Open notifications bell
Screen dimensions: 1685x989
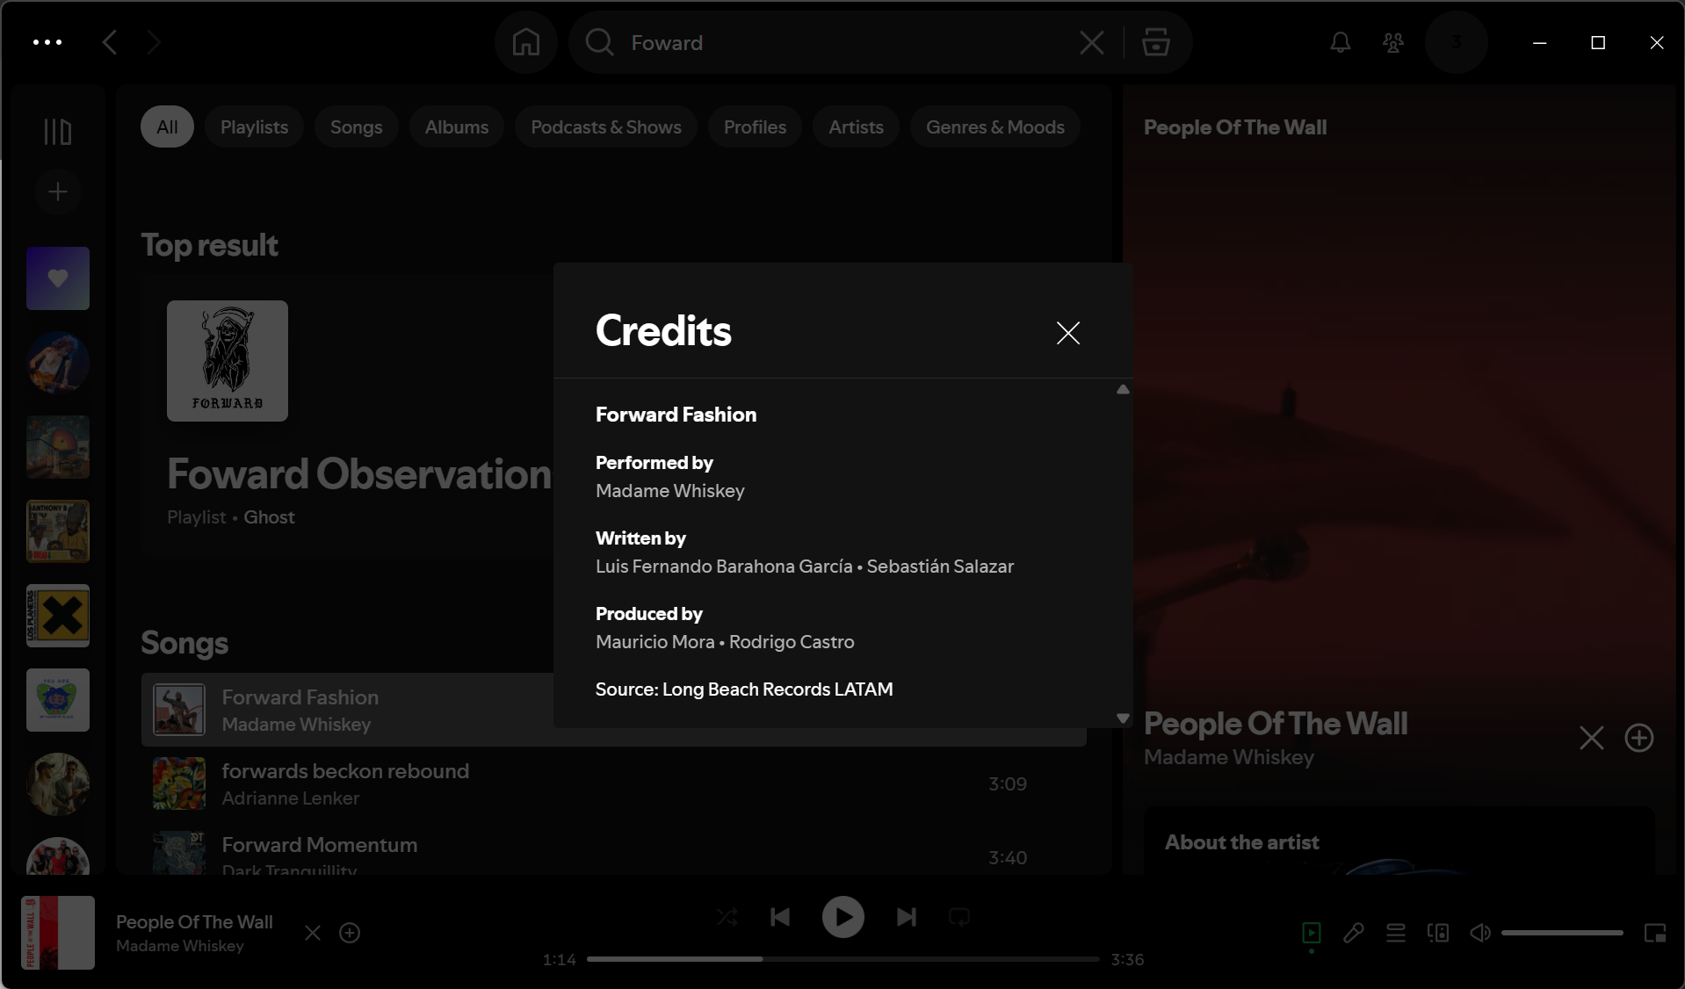(1341, 42)
